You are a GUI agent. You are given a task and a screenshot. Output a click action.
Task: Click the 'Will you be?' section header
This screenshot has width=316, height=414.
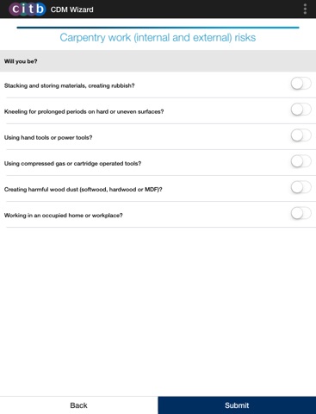[158, 61]
